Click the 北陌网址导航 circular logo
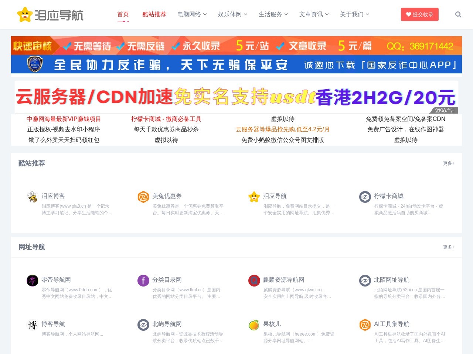The image size is (473, 354). tap(365, 281)
